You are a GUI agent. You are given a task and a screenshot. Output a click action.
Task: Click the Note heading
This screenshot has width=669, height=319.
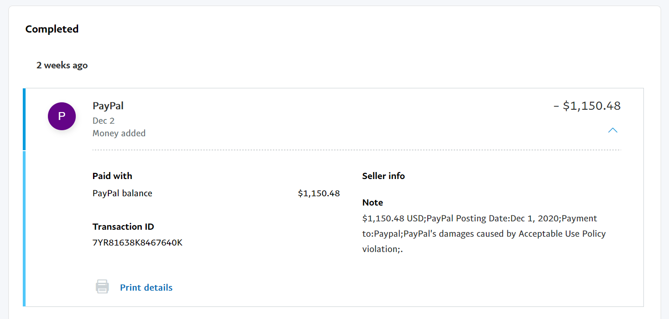point(372,203)
